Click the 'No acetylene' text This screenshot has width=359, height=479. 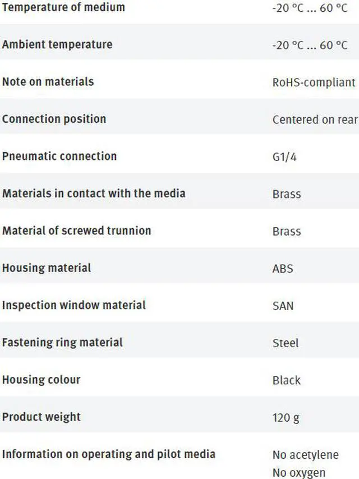(306, 455)
